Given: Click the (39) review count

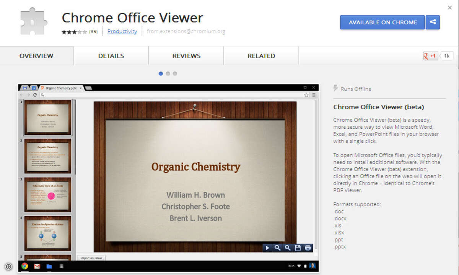Looking at the screenshot, I should point(93,32).
